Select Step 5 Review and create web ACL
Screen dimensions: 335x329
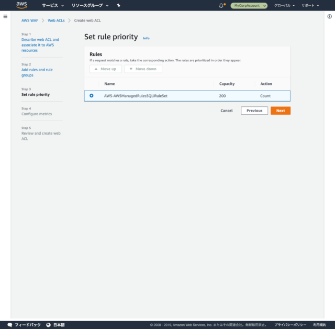point(41,136)
